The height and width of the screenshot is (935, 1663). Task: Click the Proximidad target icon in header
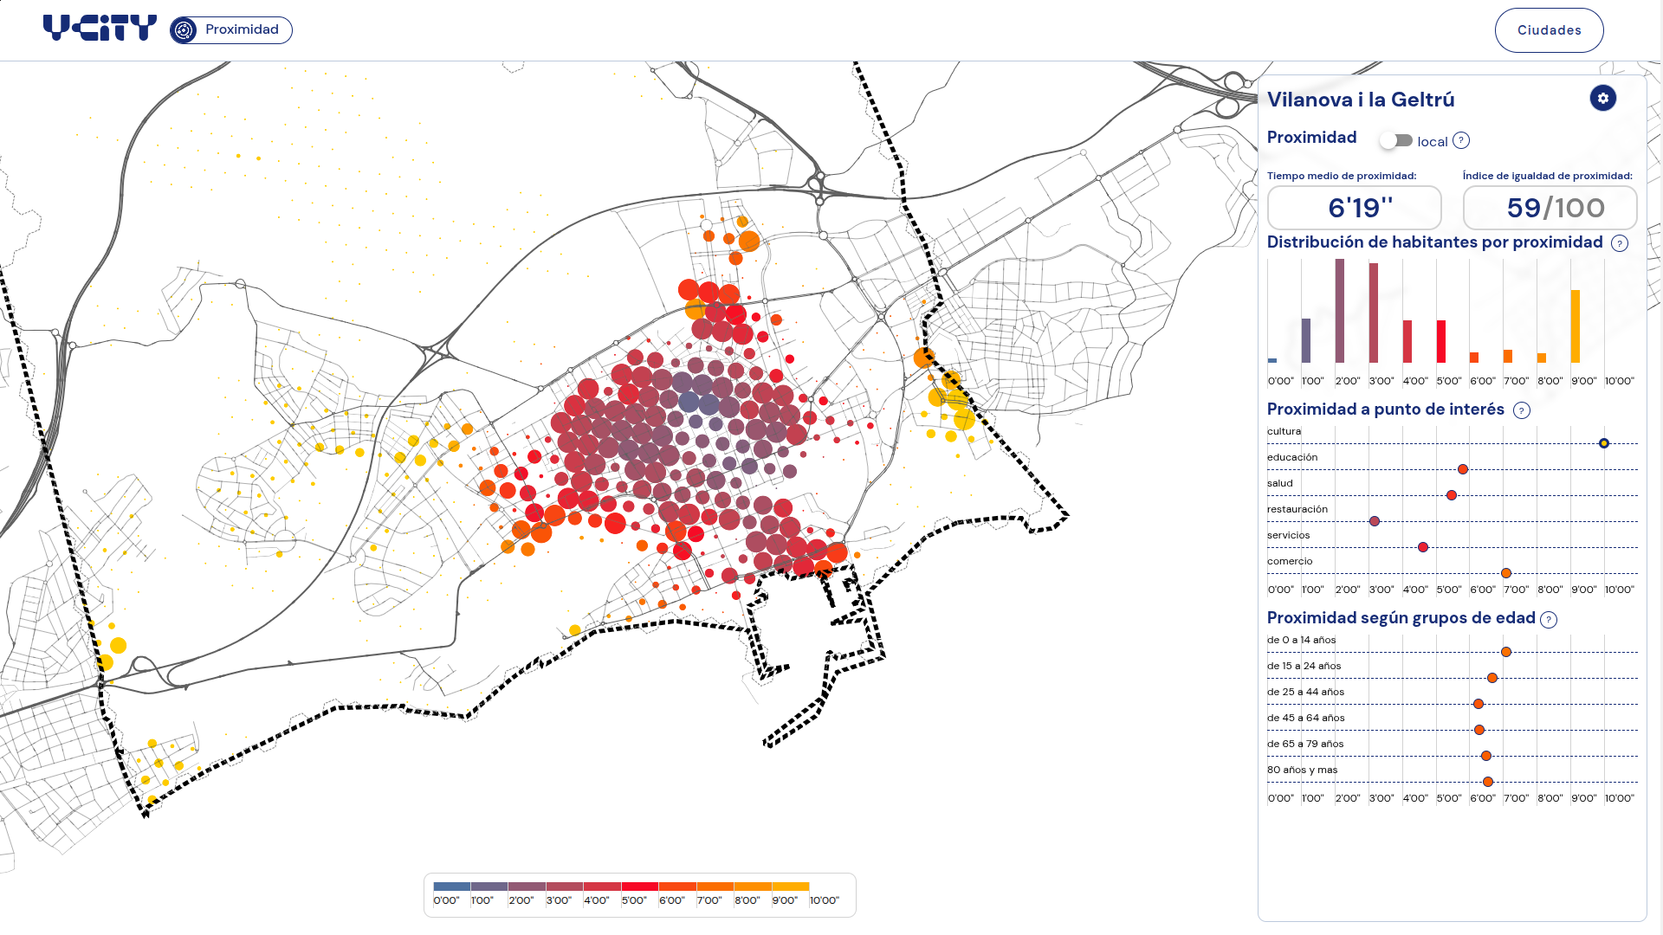click(184, 30)
